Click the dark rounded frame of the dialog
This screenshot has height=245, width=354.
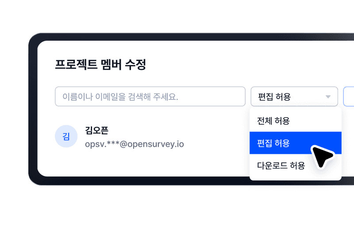coord(33,108)
